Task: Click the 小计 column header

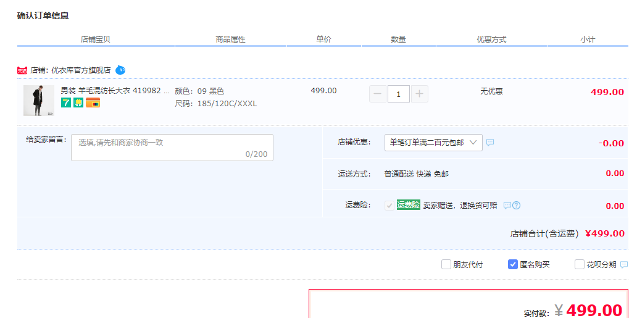Action: [x=588, y=40]
